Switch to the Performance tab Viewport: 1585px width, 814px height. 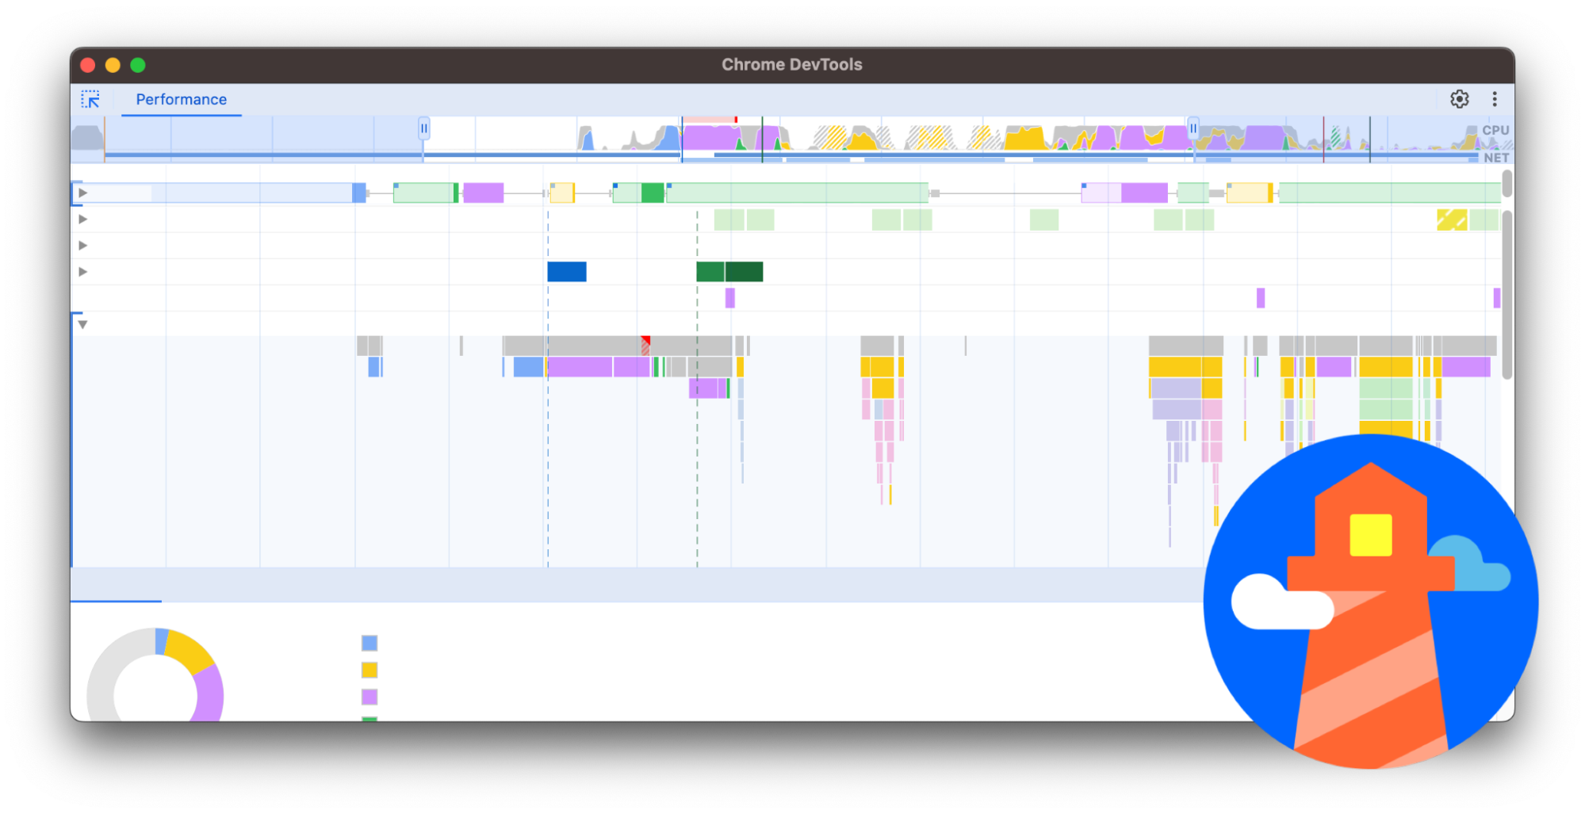coord(181,99)
